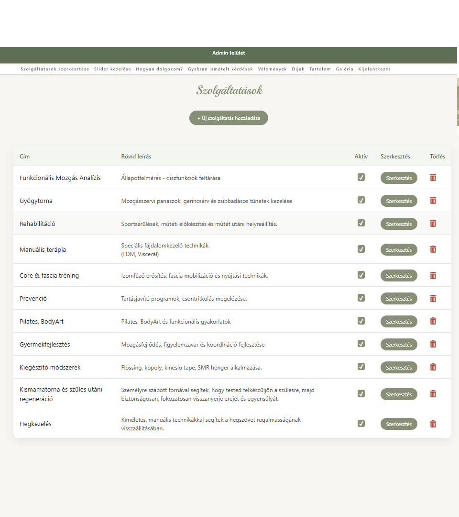Disable Aktív for Kismamatorna és szülés utáni regeneráció
Screen dimensions: 459x517
[361, 393]
